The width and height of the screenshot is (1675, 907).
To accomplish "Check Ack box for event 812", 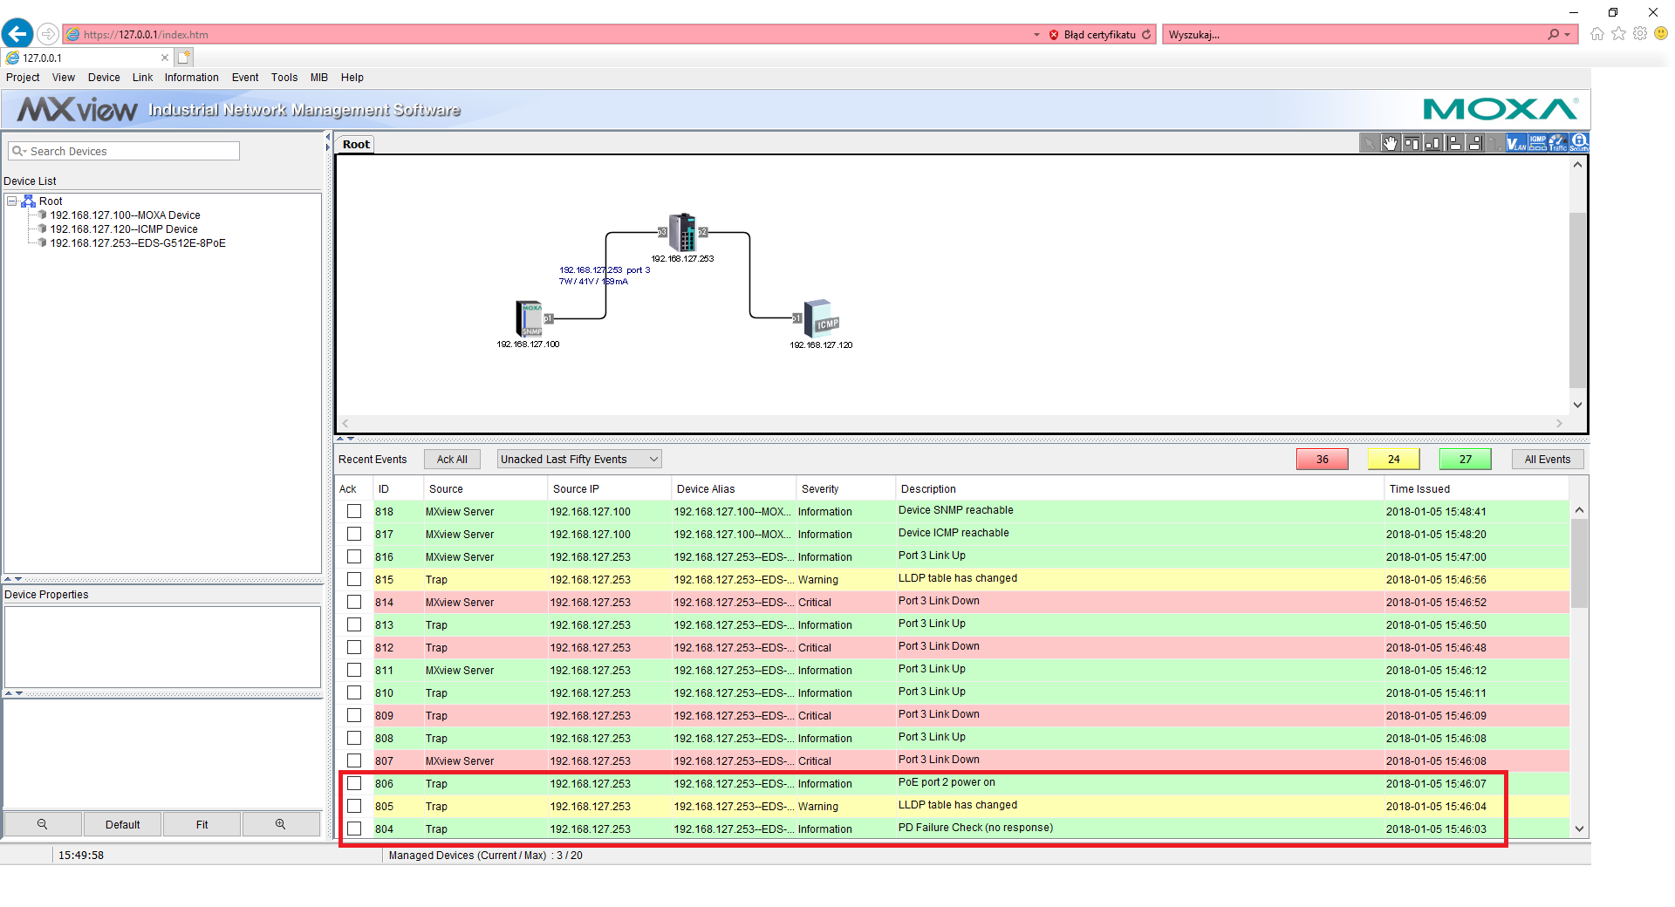I will (x=354, y=647).
